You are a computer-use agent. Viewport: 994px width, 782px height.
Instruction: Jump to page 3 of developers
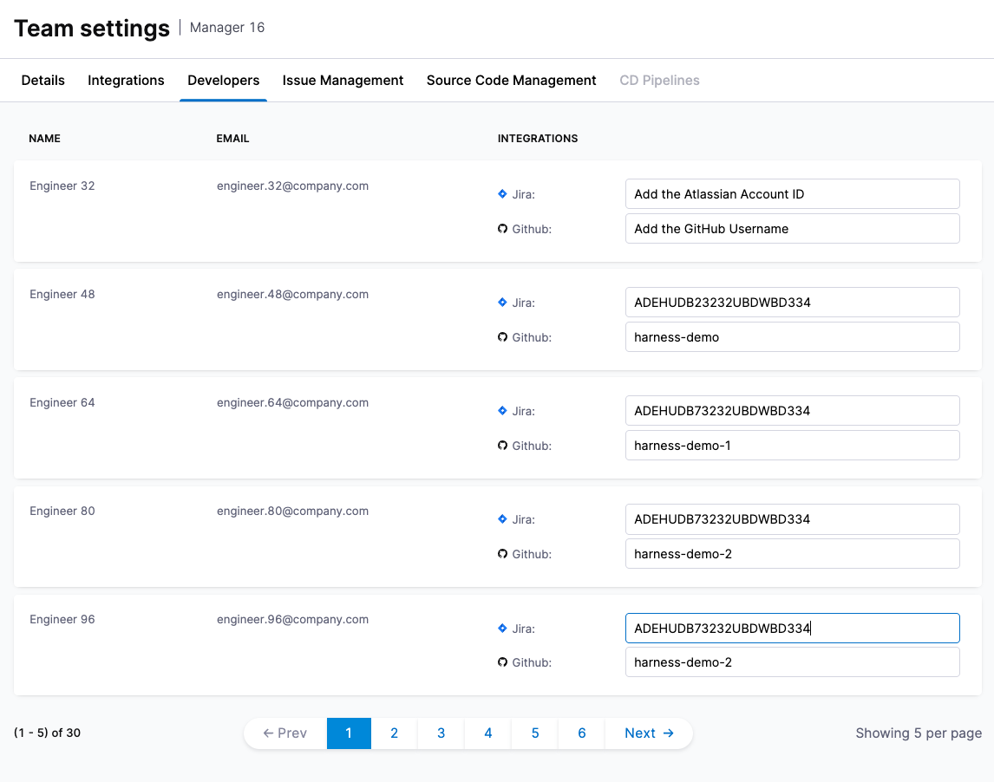441,733
